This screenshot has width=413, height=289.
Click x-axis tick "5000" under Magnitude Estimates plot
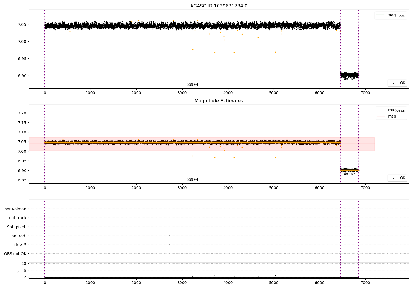[x=274, y=188]
